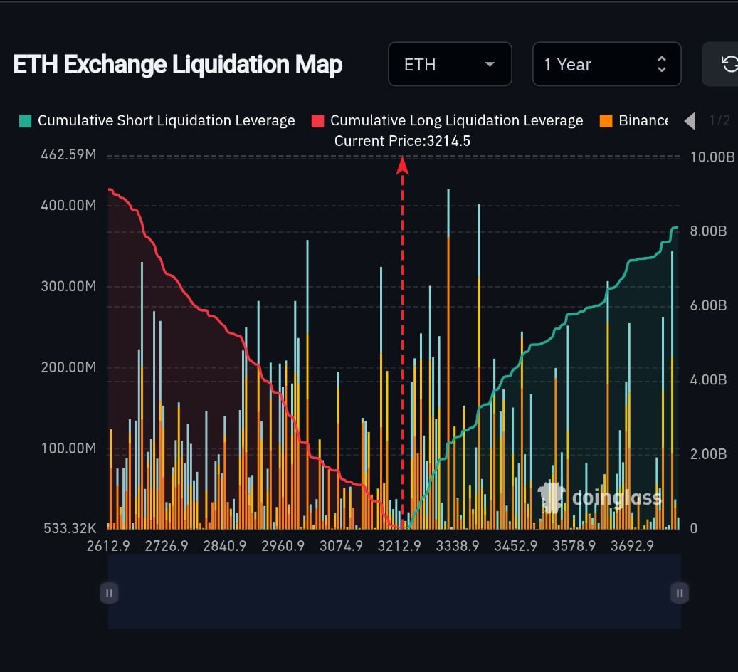738x672 pixels.
Task: Open the ETH coin dropdown
Action: pyautogui.click(x=449, y=65)
